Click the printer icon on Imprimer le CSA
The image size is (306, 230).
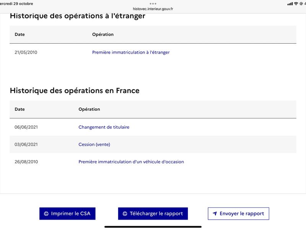point(46,214)
